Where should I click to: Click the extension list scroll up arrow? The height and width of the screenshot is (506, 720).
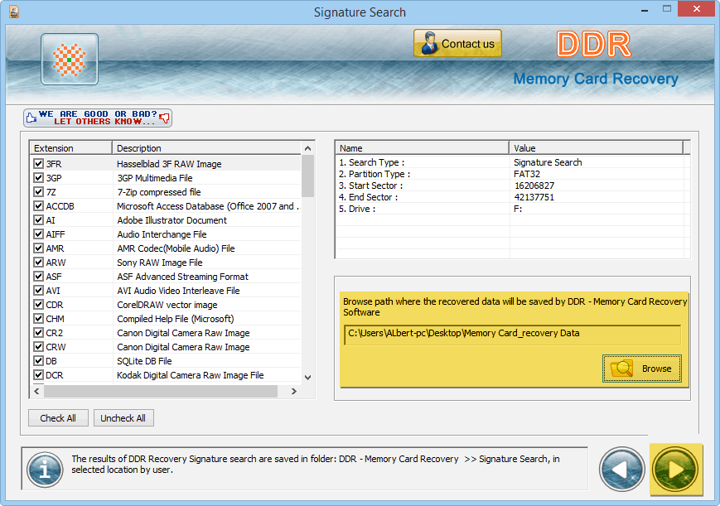[307, 148]
